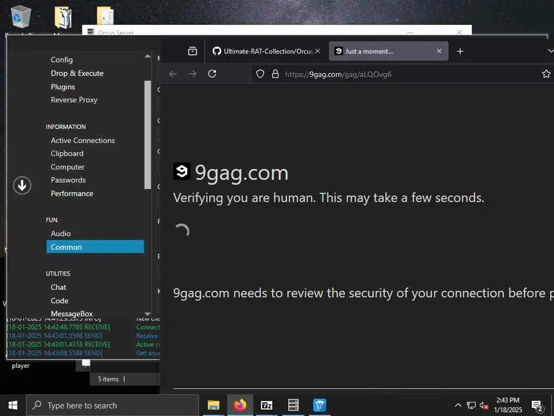Open File Explorer from the taskbar

[x=213, y=405]
